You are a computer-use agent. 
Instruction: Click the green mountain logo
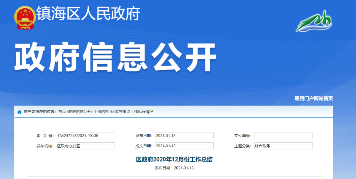click(314, 21)
